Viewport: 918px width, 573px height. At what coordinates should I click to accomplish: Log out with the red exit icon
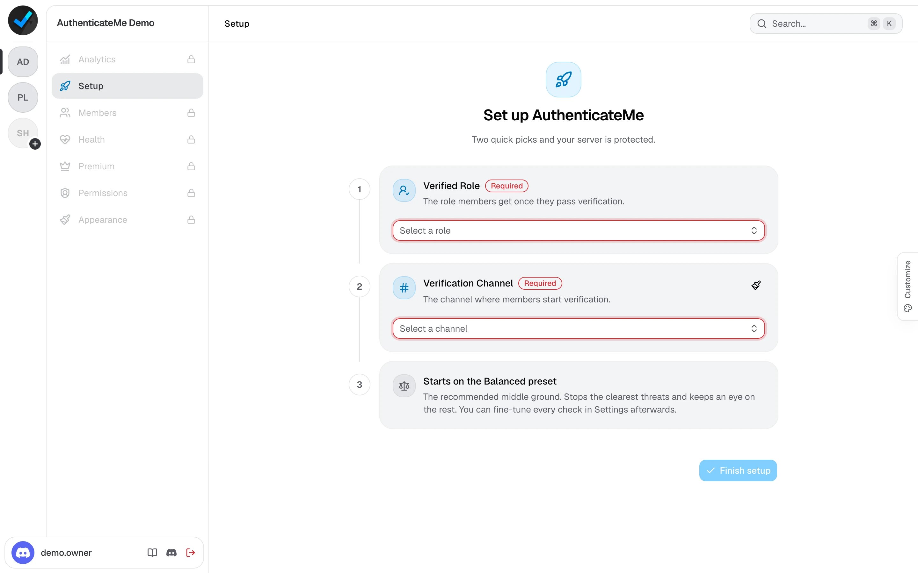(190, 553)
